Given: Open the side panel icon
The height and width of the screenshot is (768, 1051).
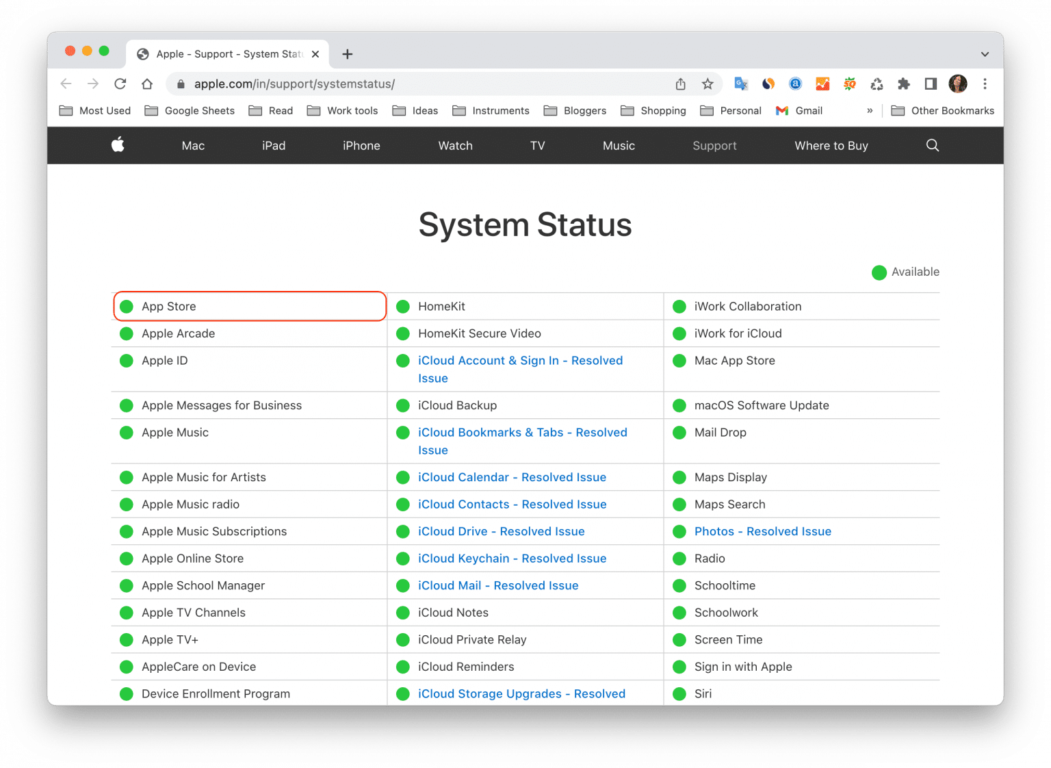Looking at the screenshot, I should (931, 84).
